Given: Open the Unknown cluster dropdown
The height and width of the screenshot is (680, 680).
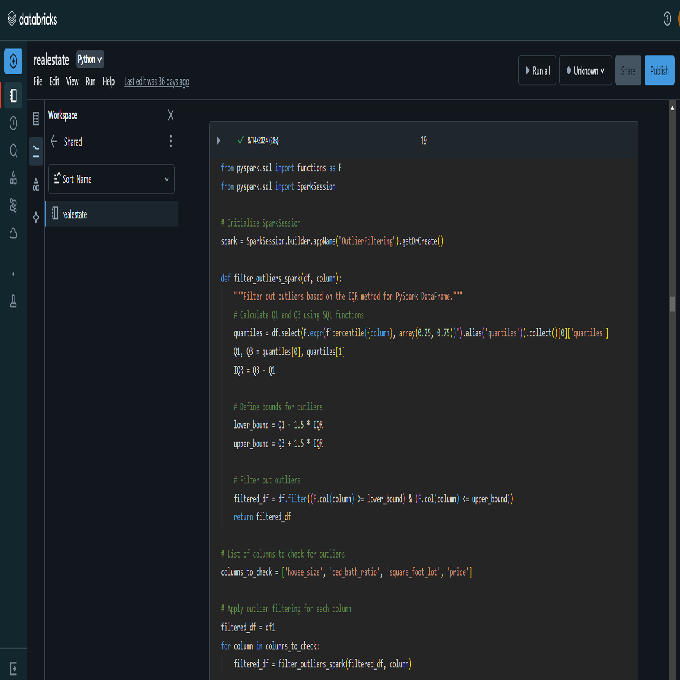Looking at the screenshot, I should point(585,70).
